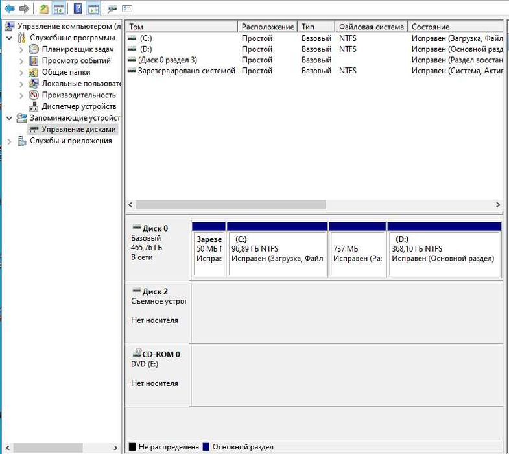Click the computer icon beside Управление компьютером
This screenshot has height=454, width=509.
click(x=10, y=26)
